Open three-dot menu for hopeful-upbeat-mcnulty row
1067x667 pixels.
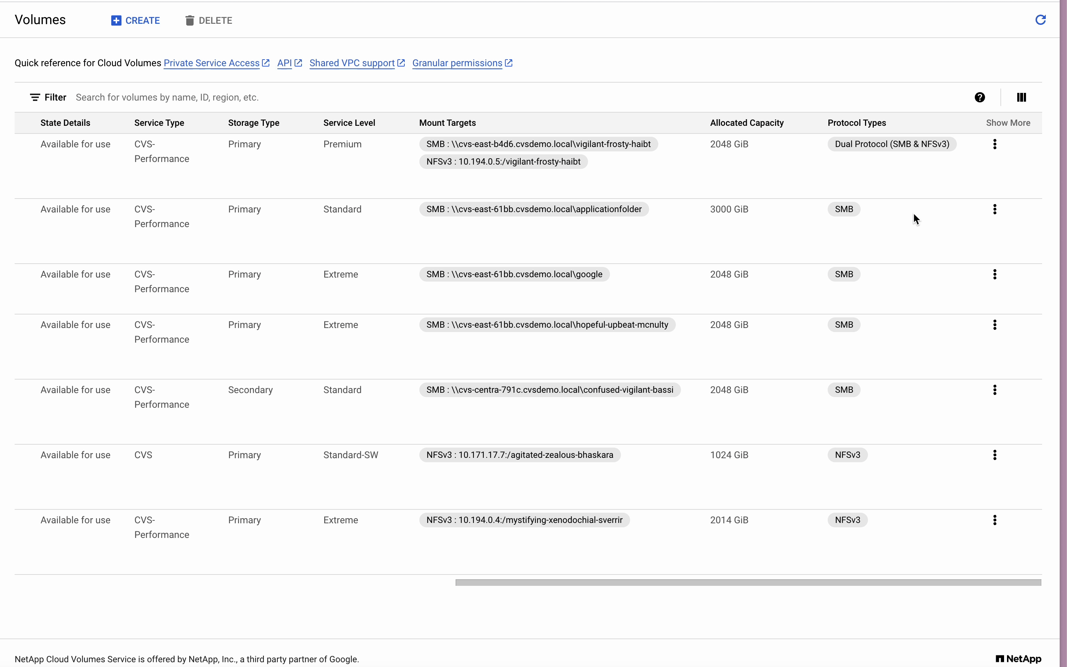coord(994,325)
